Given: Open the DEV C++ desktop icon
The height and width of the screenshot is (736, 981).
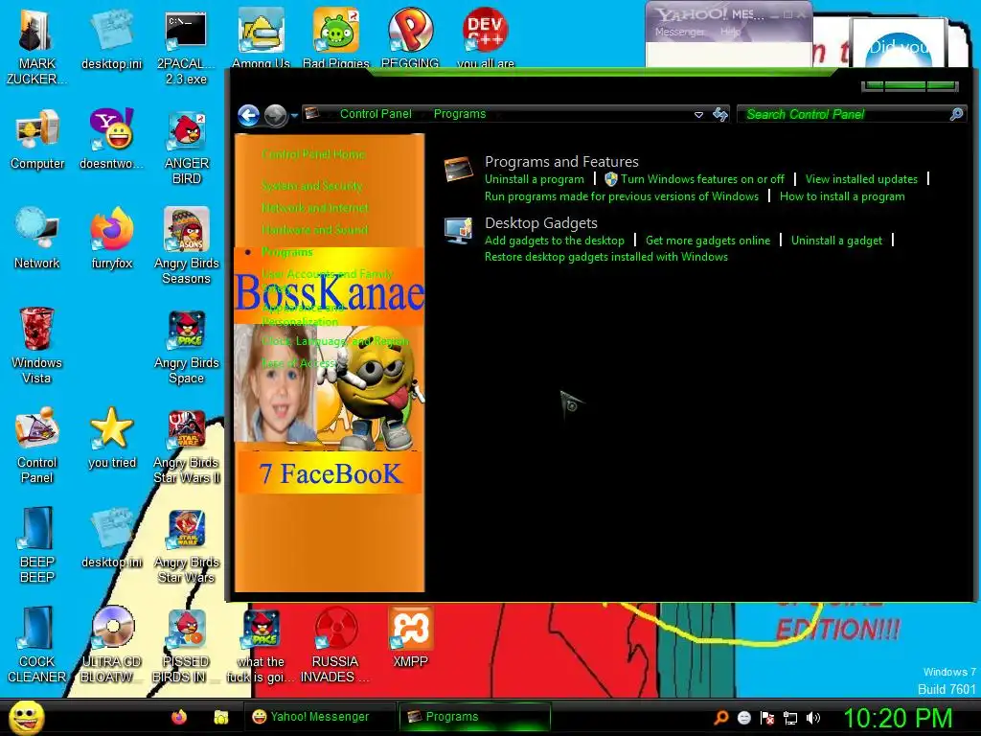Looking at the screenshot, I should (485, 38).
